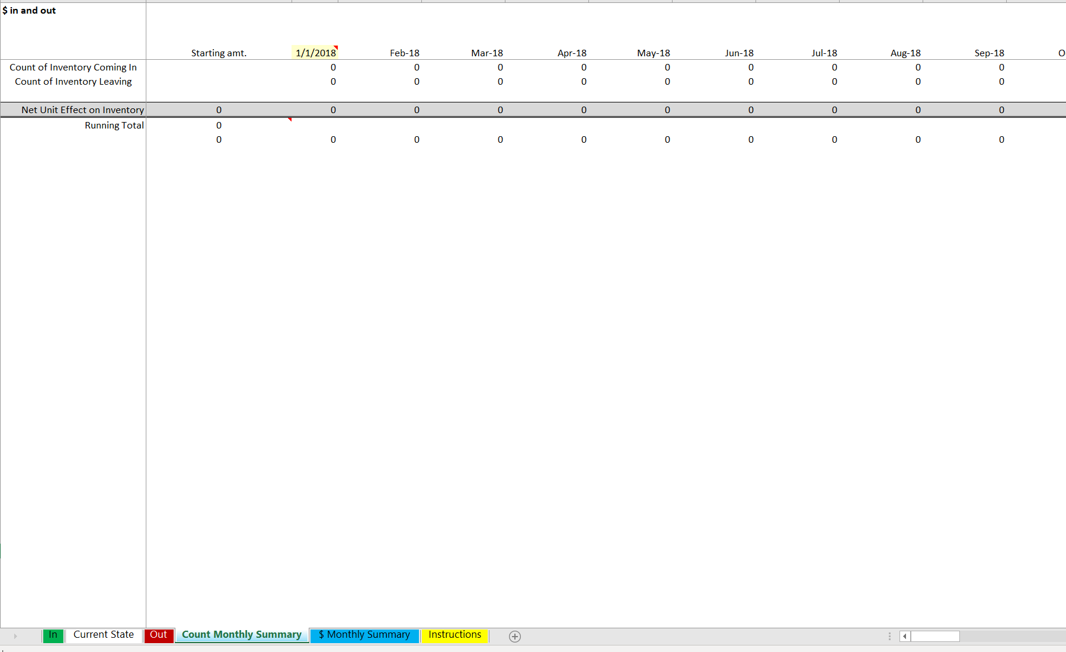Open the Current State sheet

(103, 635)
